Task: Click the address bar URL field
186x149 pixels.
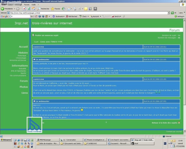Action: tap(89, 13)
